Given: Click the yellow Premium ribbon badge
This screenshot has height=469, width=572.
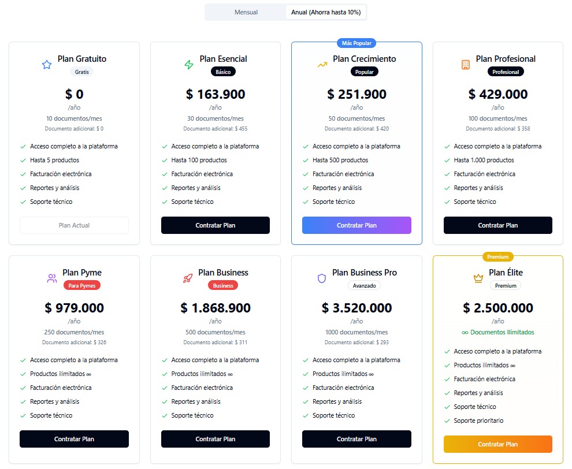Looking at the screenshot, I should (x=497, y=256).
